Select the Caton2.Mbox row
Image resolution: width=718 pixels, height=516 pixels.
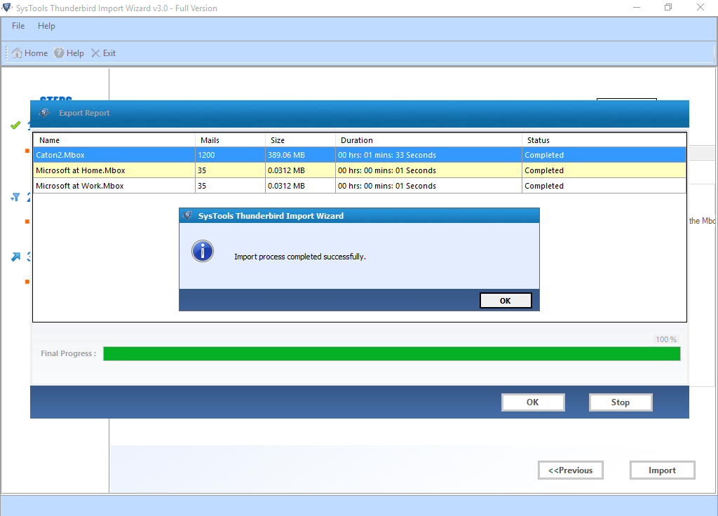[x=360, y=155]
